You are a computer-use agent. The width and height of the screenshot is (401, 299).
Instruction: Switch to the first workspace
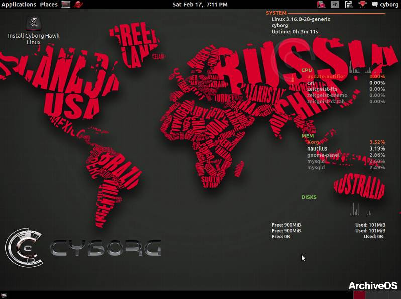point(359,295)
